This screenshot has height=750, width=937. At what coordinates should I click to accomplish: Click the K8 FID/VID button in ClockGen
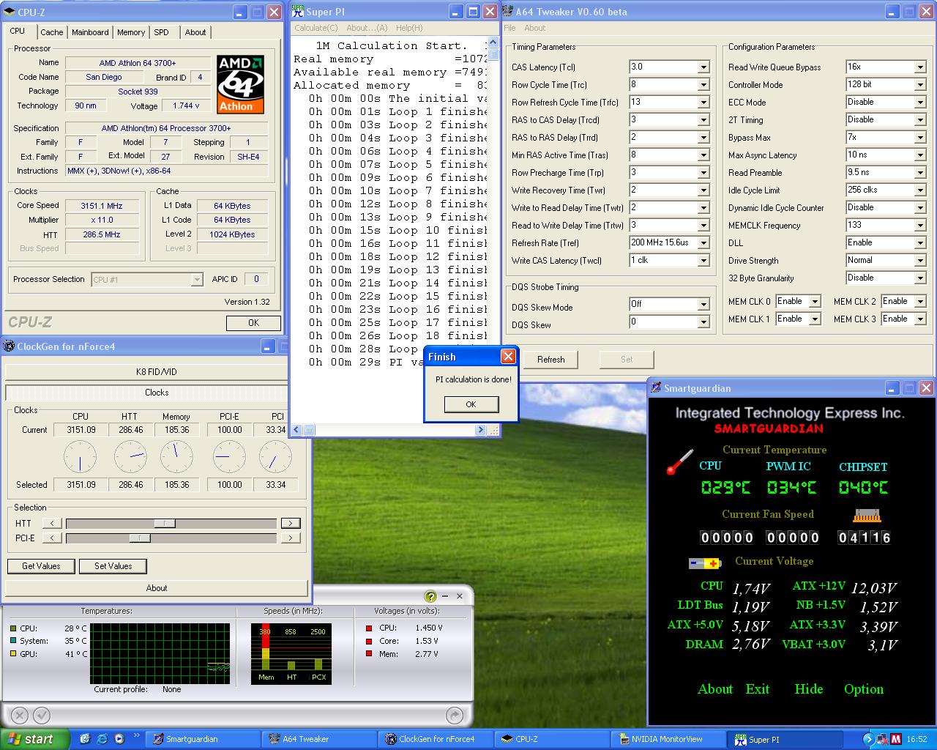[157, 371]
